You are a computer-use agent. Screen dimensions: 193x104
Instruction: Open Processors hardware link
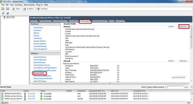point(37,30)
